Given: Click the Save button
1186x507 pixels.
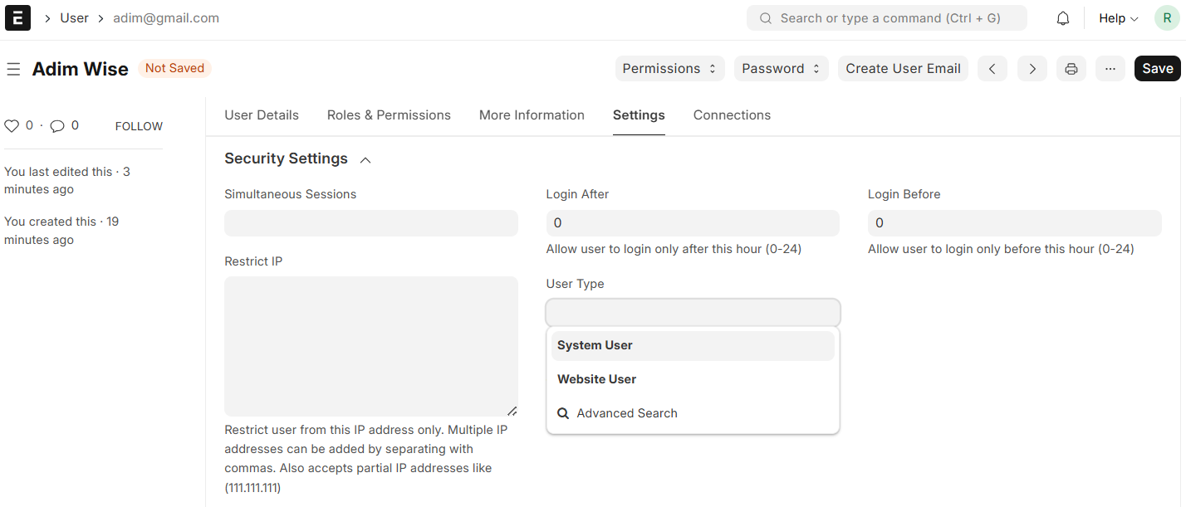Looking at the screenshot, I should [1157, 69].
